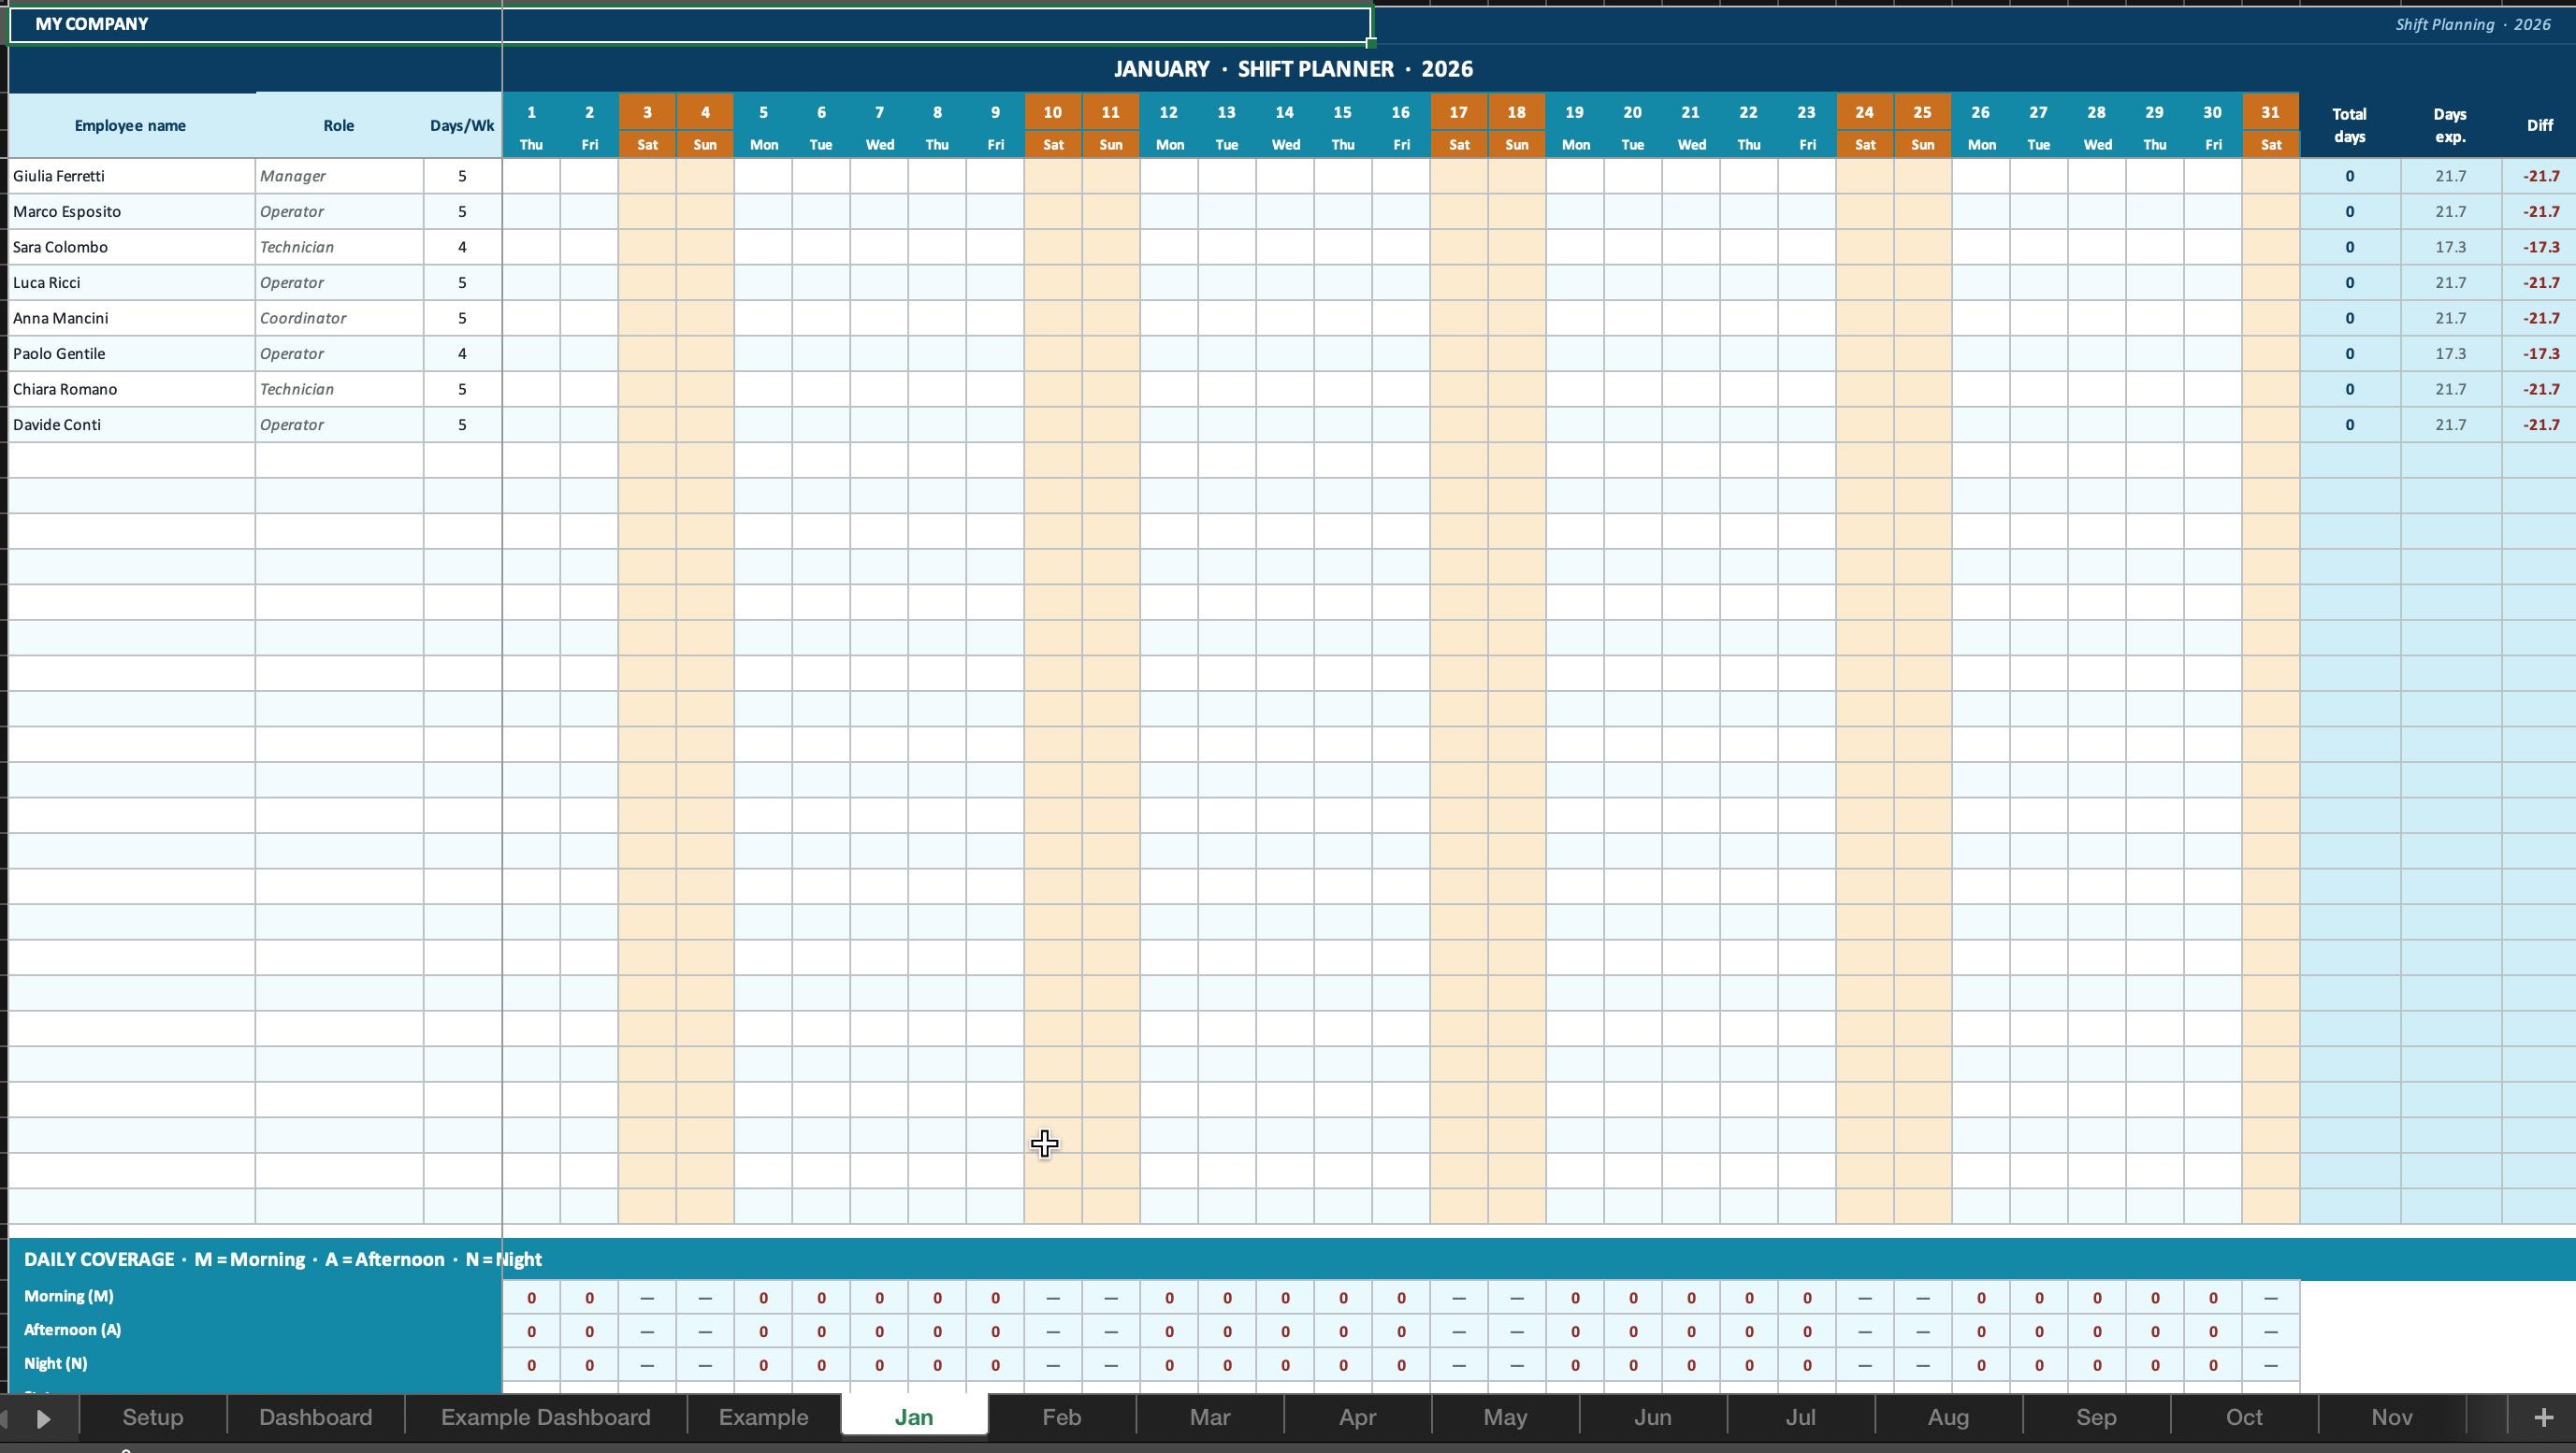
Task: Click Giulia Ferretti name cell
Action: pos(132,176)
